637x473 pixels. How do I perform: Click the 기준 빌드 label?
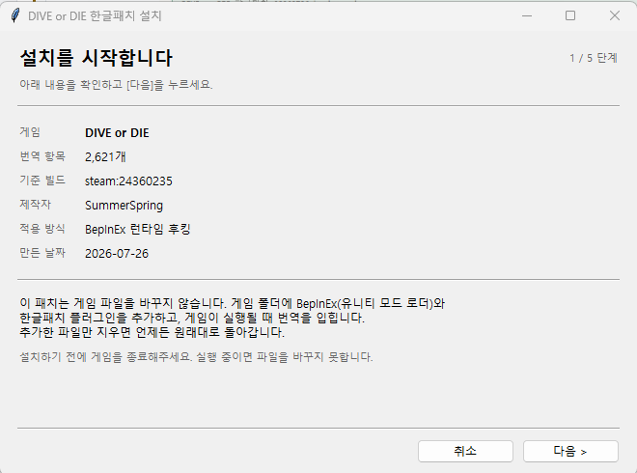click(42, 180)
